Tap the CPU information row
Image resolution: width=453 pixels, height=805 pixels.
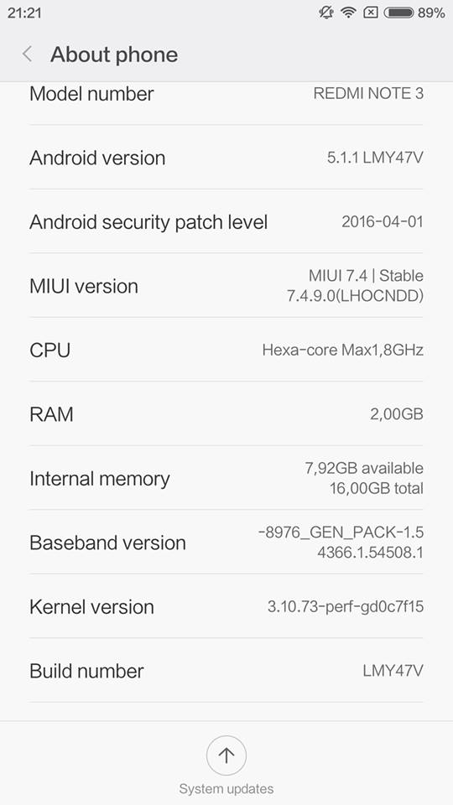226,350
